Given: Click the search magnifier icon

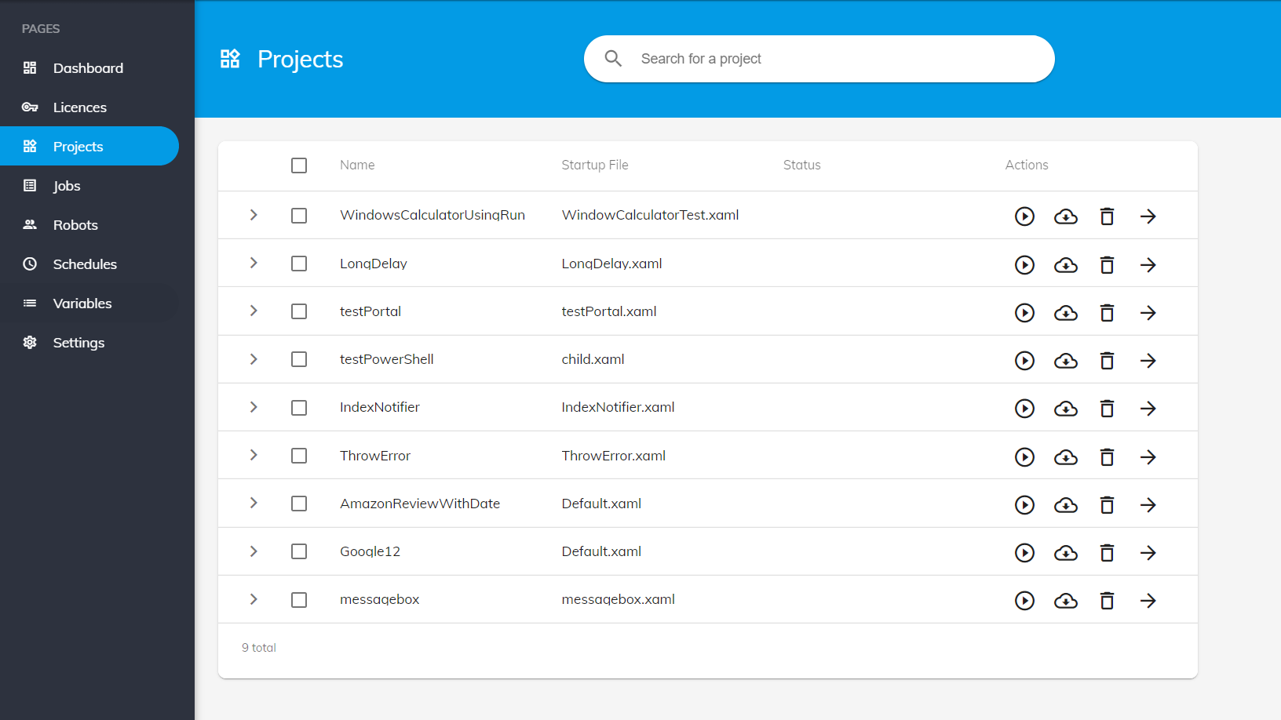Looking at the screenshot, I should pyautogui.click(x=613, y=59).
